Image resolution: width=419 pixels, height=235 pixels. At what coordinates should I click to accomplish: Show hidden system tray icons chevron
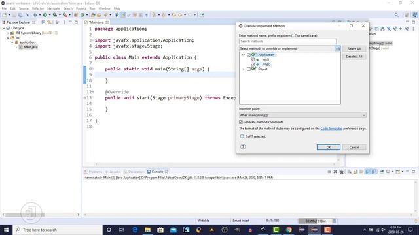click(x=365, y=230)
